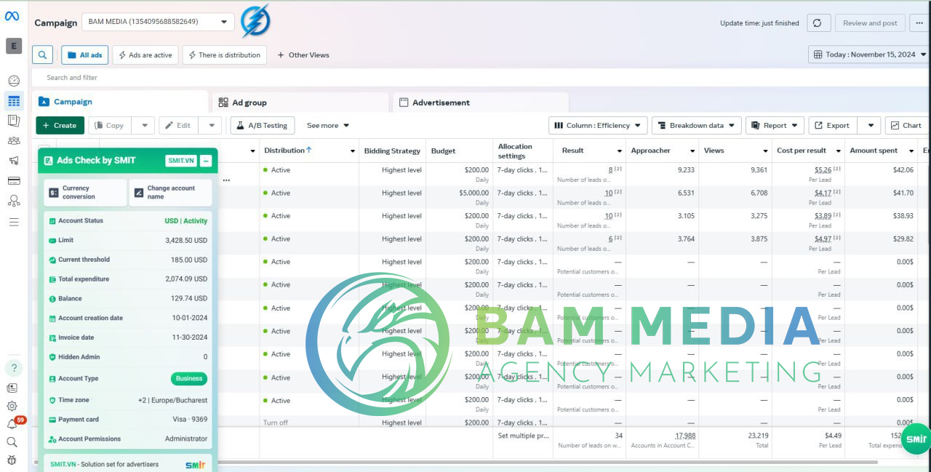Switch to the Advertisement tab
The height and width of the screenshot is (472, 931).
(481, 103)
